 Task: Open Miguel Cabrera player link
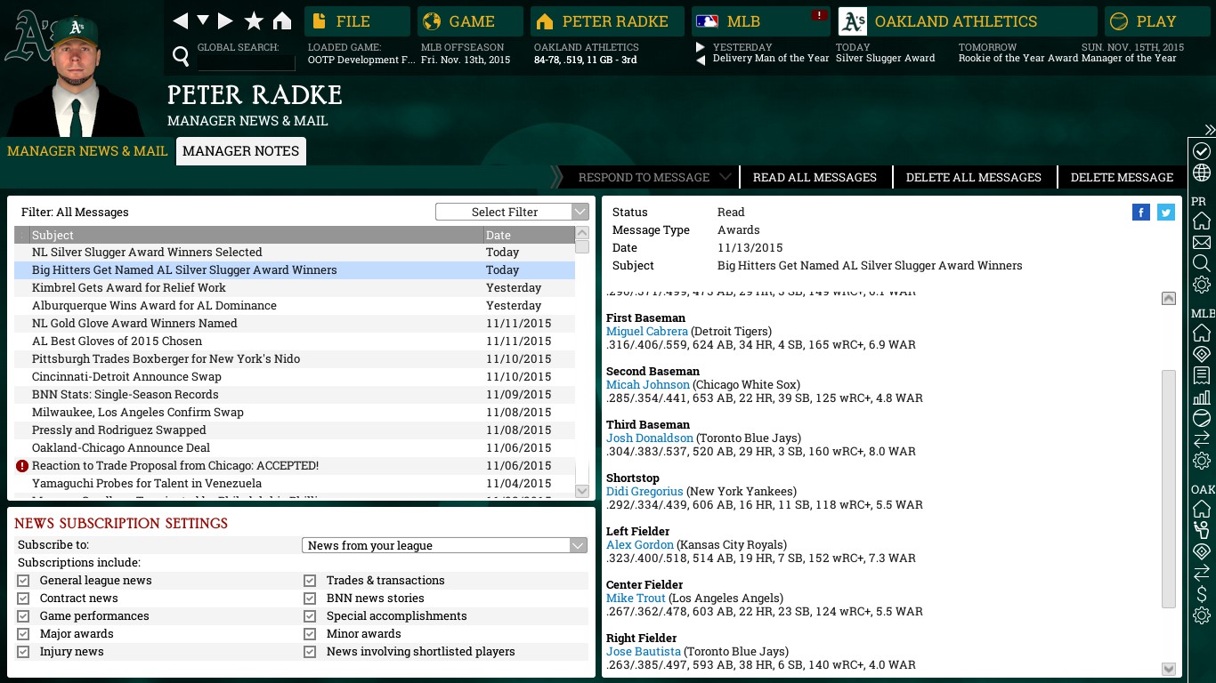(x=647, y=332)
